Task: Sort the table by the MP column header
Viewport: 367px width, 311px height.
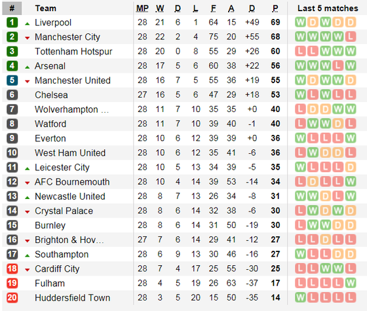Action: point(142,9)
